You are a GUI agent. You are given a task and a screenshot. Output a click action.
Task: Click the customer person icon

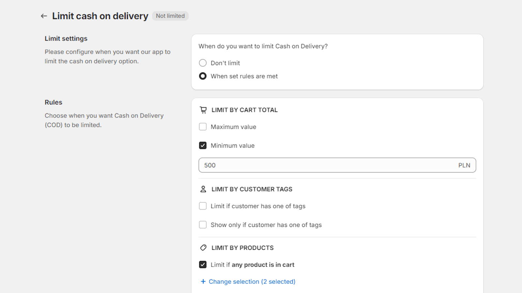click(x=203, y=189)
